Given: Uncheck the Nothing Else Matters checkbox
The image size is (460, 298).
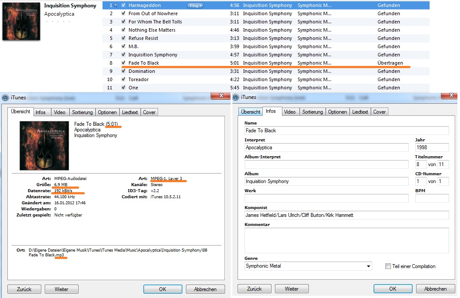Looking at the screenshot, I should click(x=123, y=30).
